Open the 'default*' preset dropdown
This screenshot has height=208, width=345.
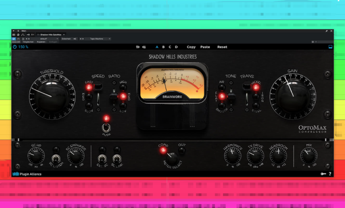[45, 39]
